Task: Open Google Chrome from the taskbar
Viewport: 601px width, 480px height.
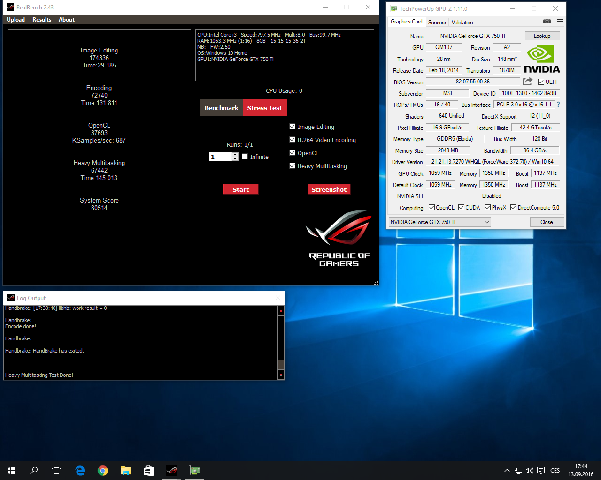Action: (x=103, y=471)
